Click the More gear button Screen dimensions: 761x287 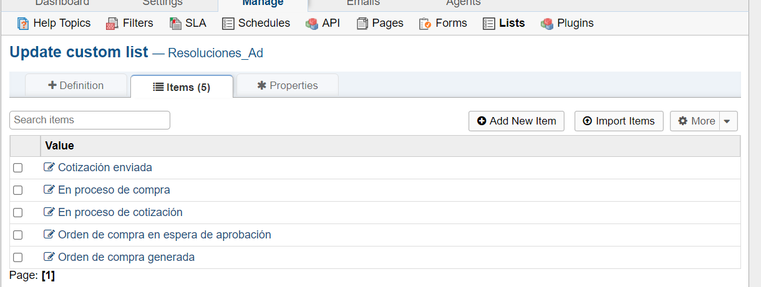tap(696, 121)
